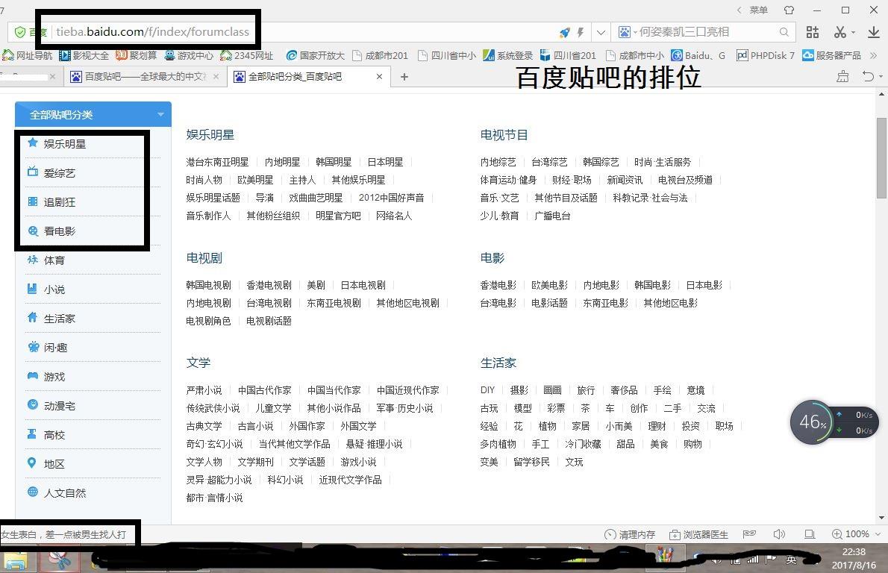888x573 pixels.
Task: Open the 电视节目 section heading
Action: (x=504, y=135)
